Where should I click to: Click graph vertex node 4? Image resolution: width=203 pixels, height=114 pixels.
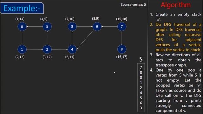pyautogui.click(x=72, y=49)
